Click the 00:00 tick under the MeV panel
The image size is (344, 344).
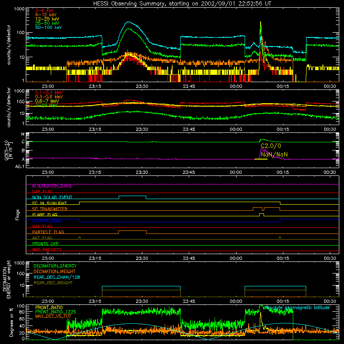coord(236,129)
